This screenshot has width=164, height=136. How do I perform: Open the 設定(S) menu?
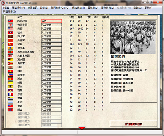point(44,8)
